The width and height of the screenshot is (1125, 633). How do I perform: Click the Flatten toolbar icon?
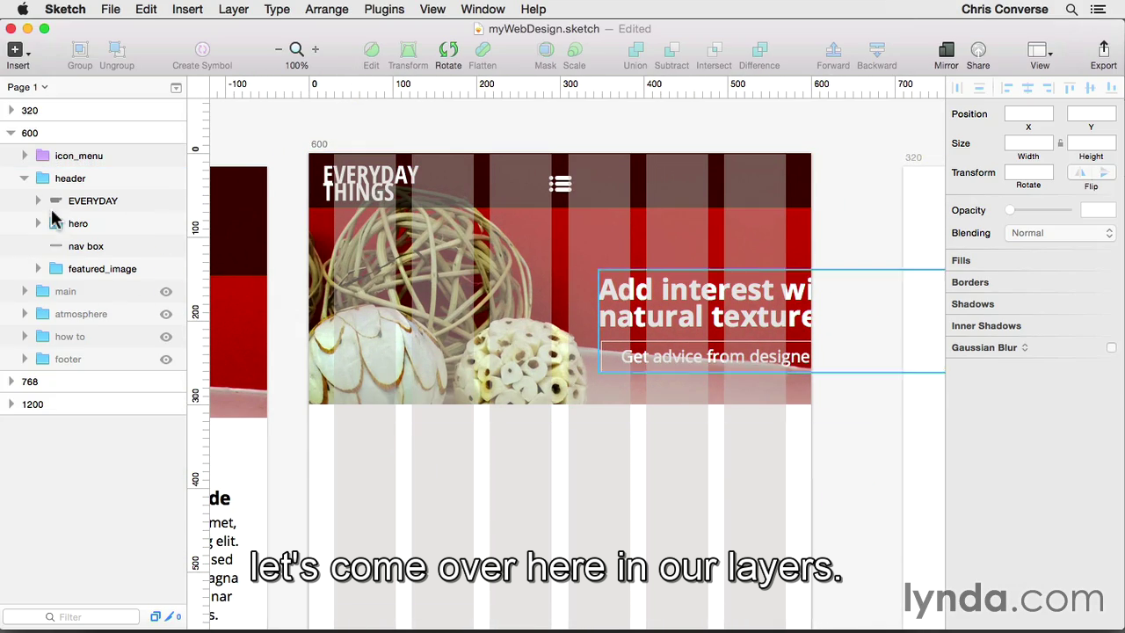483,50
